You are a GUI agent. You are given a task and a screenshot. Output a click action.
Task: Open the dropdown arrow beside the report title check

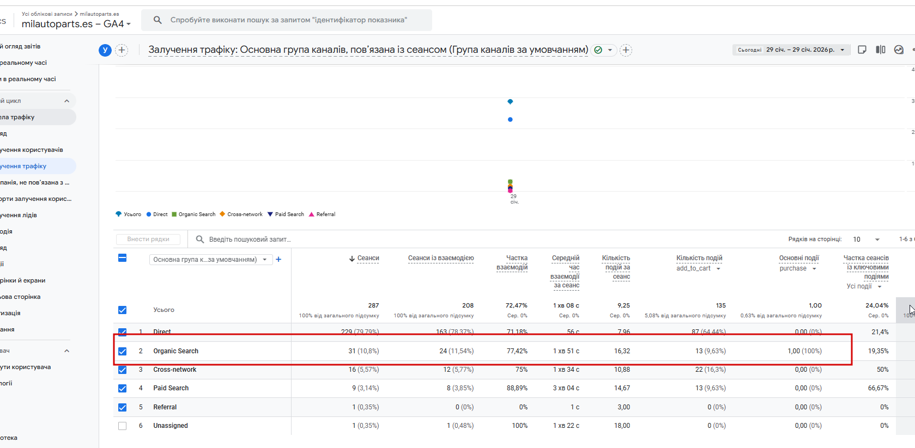[610, 50]
